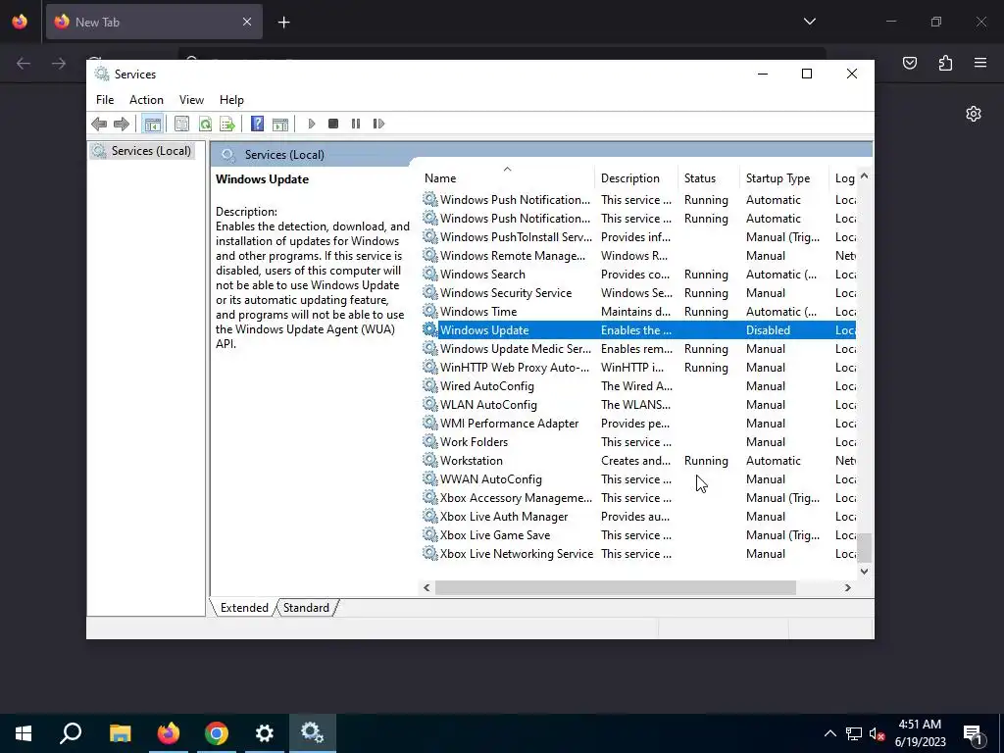The width and height of the screenshot is (1004, 753).
Task: Select Windows Update Medic Service row
Action: tap(638, 349)
